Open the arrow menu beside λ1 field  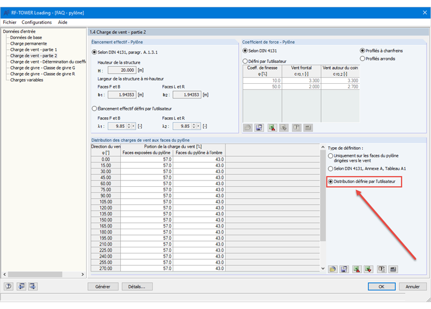click(134, 126)
